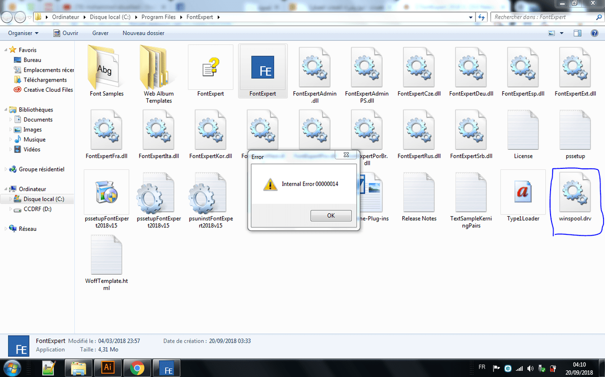The image size is (605, 377).
Task: Select the TextSampleKerningPairs file
Action: click(x=471, y=199)
